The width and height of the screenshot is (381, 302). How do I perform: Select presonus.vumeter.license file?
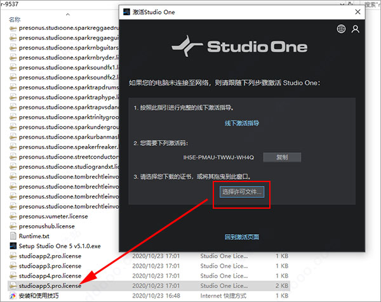point(53,216)
